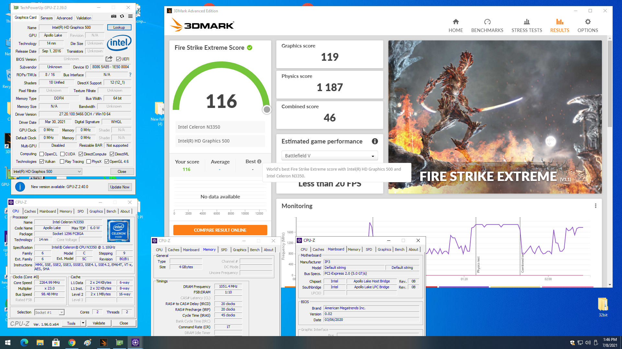Click the CPU-Z Validate button
The image size is (622, 349).
pos(99,323)
